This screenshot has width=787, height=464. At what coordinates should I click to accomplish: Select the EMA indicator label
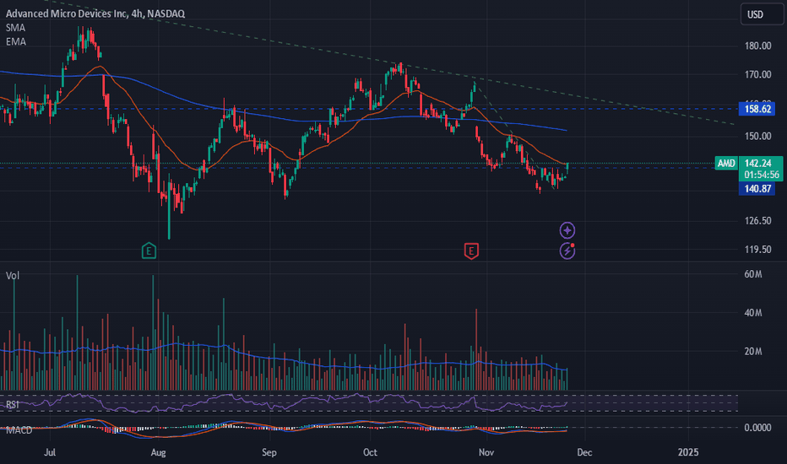tap(16, 41)
